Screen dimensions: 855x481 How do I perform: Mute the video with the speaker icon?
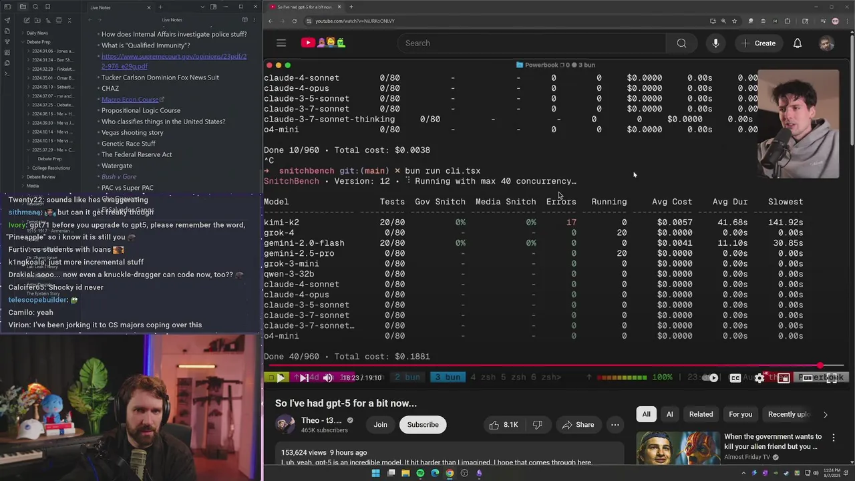(327, 378)
